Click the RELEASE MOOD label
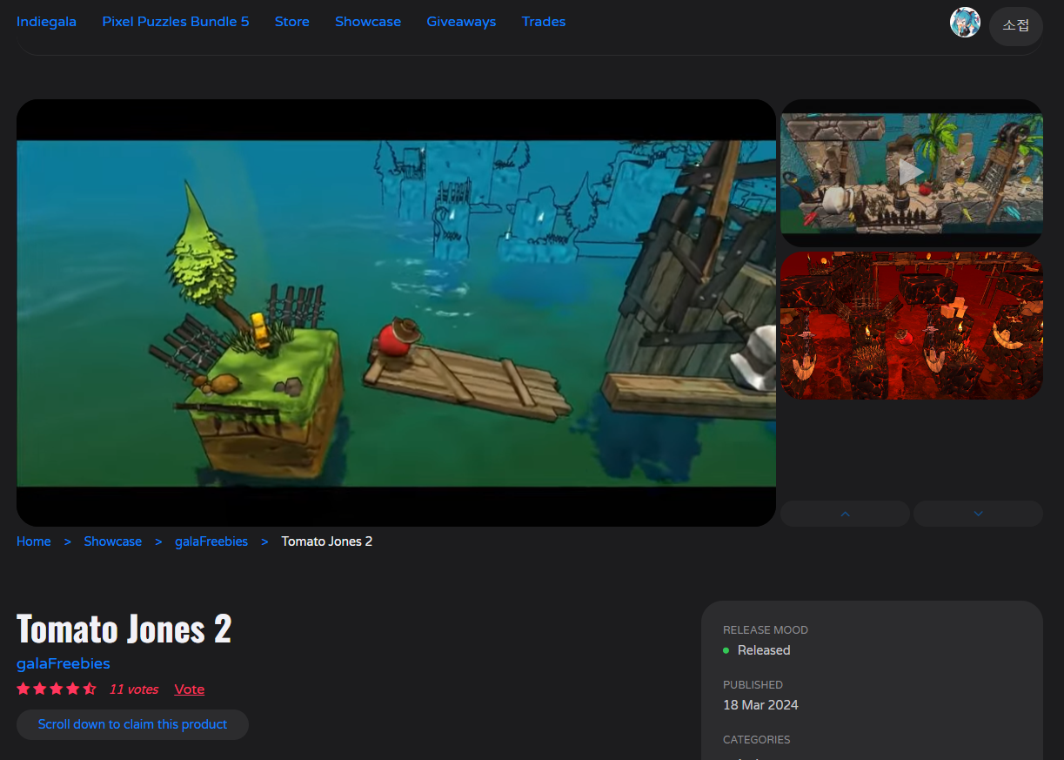The height and width of the screenshot is (760, 1064). pyautogui.click(x=766, y=630)
